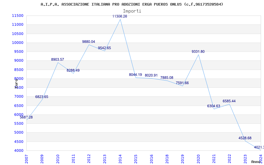
Task: Select the 9542.65 data label
Action: 104,48
